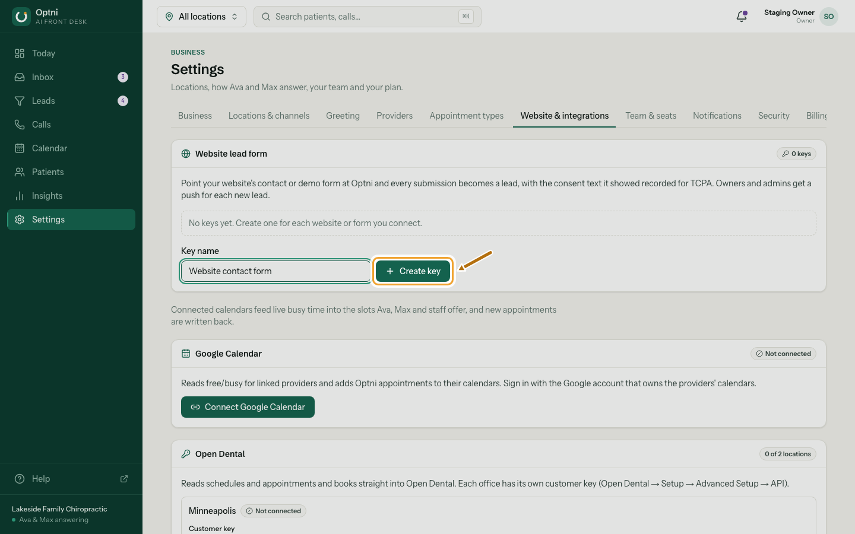This screenshot has height=534, width=855.
Task: Open notifications bell icon
Action: [742, 17]
